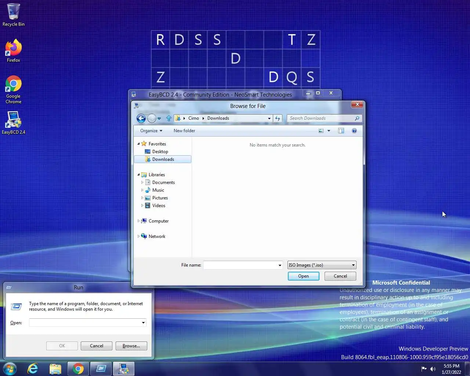Go back in the Browse for File dialog
The width and height of the screenshot is (470, 376).
coord(141,118)
